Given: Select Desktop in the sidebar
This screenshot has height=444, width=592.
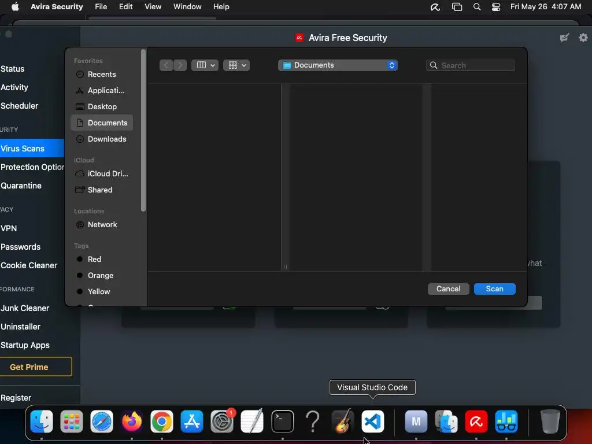Looking at the screenshot, I should point(102,107).
